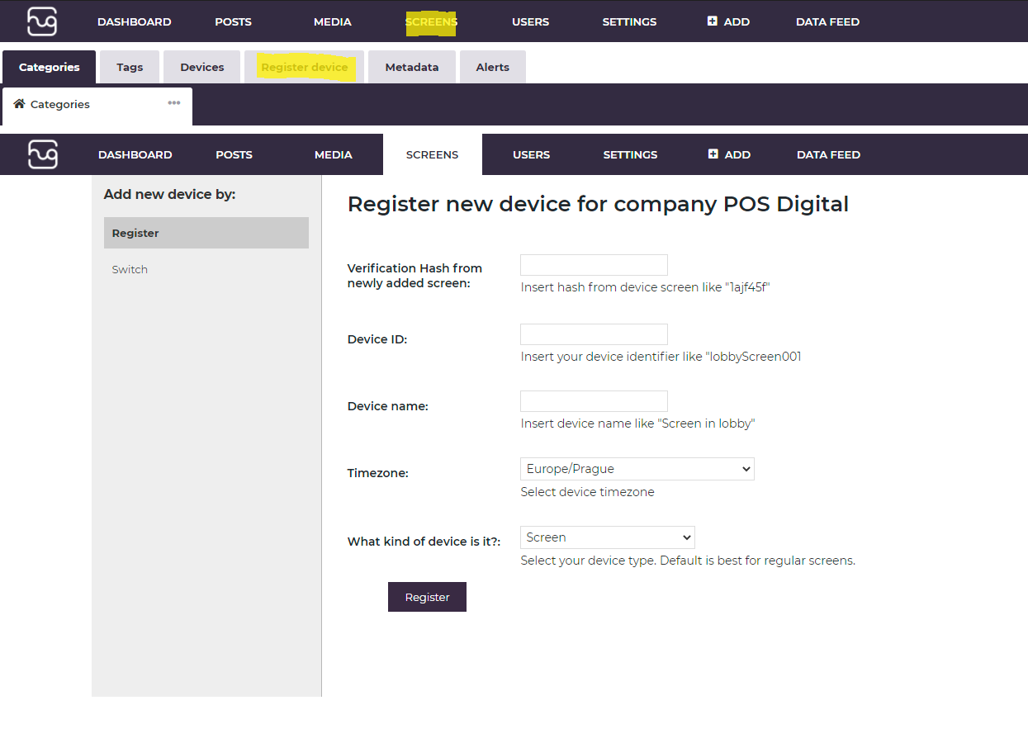Focus the Verification Hash input field
The width and height of the screenshot is (1028, 743).
tap(594, 265)
